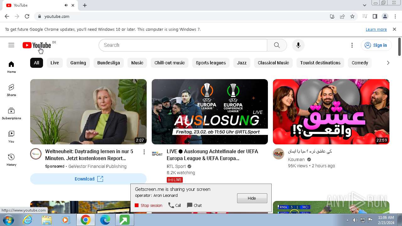Focus the YouTube search field

[x=183, y=45]
